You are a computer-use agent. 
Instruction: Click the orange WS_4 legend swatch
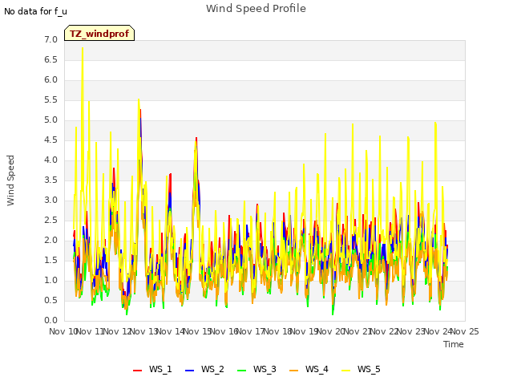pyautogui.click(x=294, y=371)
